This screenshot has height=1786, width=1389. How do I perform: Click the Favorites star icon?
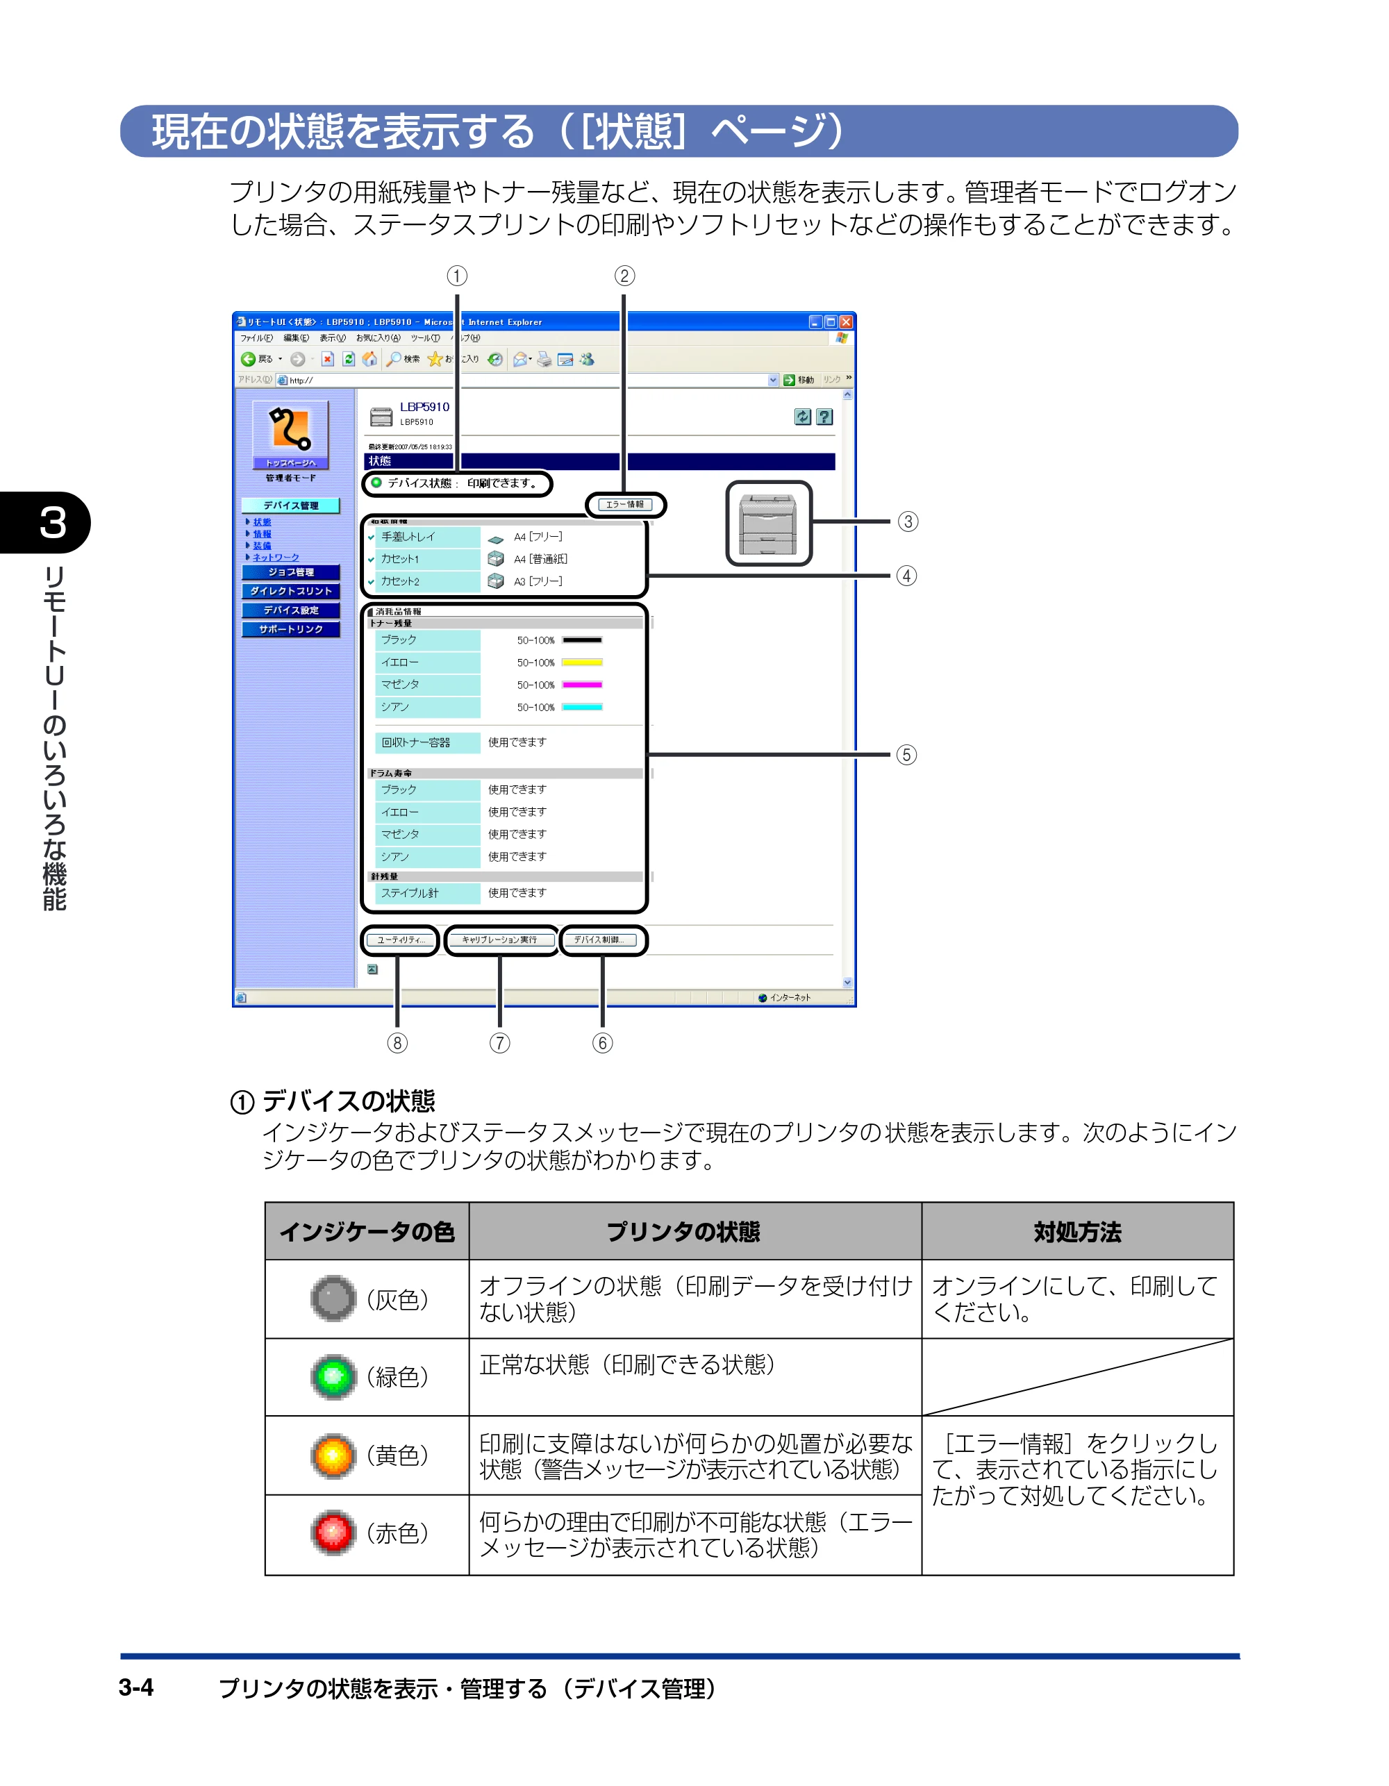tap(435, 359)
